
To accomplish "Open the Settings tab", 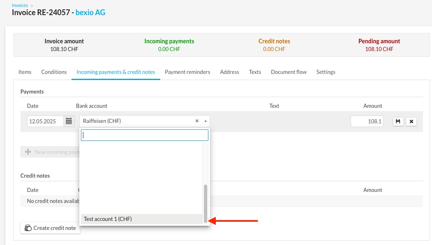I will (x=326, y=72).
